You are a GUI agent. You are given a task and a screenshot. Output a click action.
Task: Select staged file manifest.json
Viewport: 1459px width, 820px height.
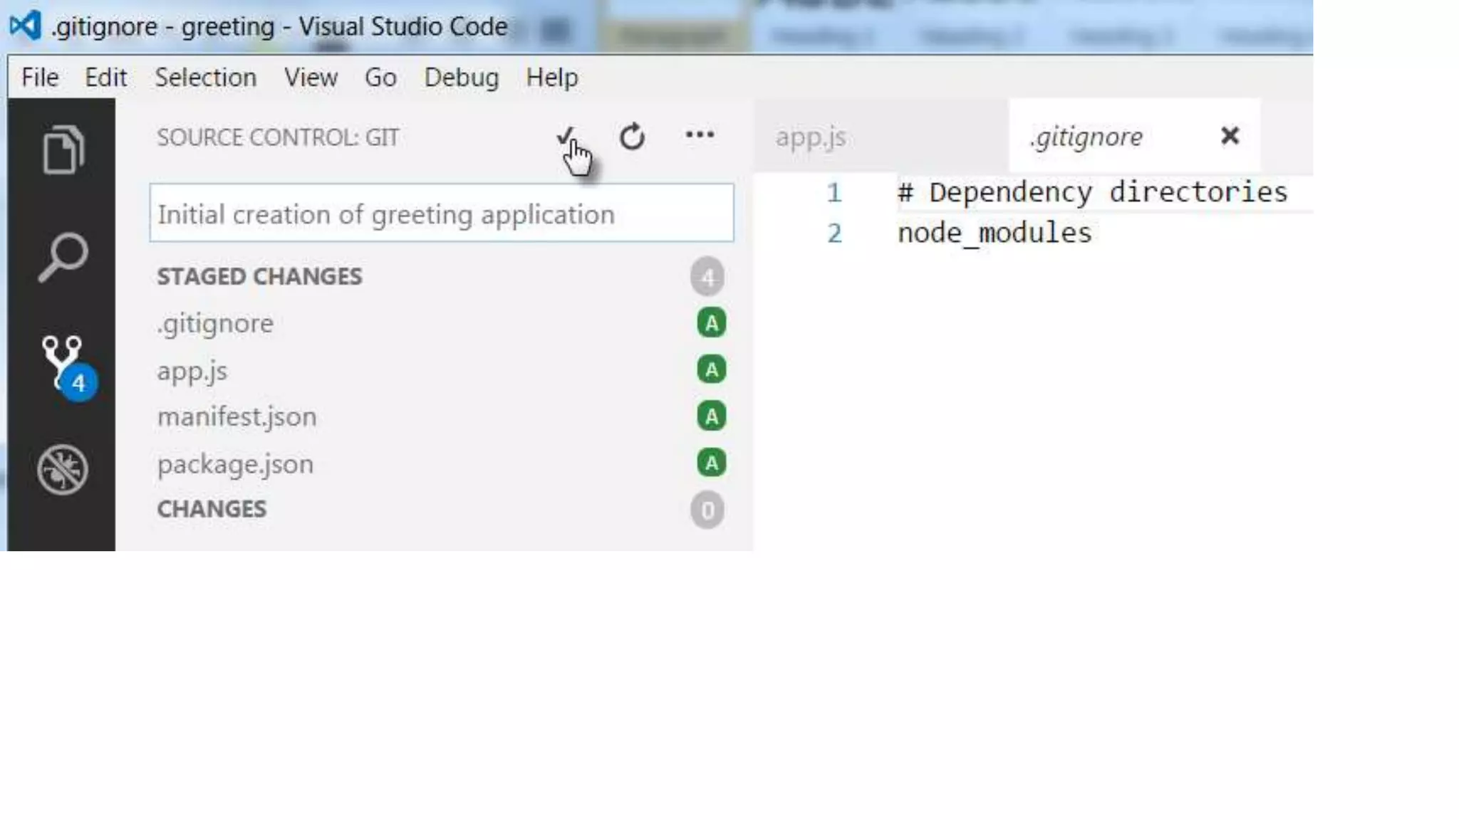click(237, 417)
